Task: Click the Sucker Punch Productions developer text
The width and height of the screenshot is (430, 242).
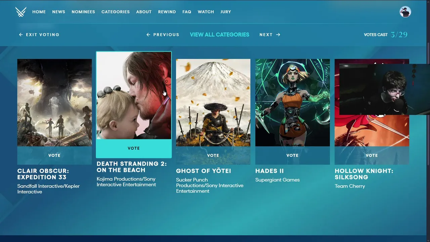Action: click(x=210, y=185)
